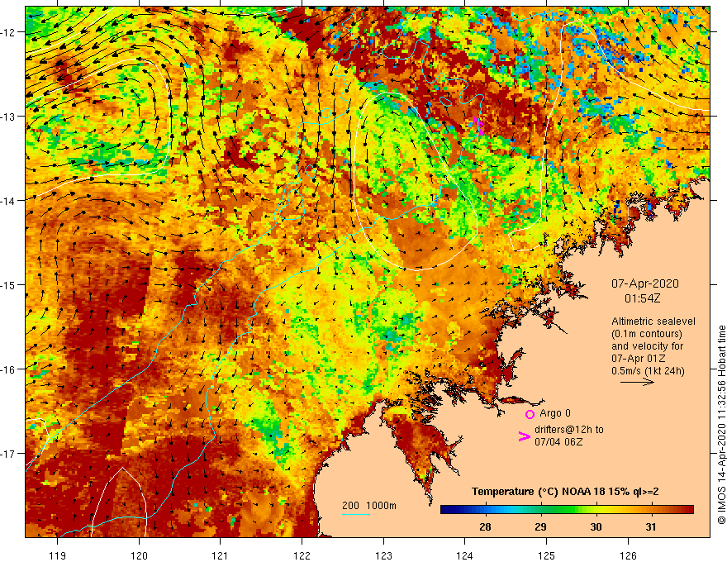Viewport: 727px width, 562px height.
Task: Click the -15 latitude axis label
Action: [x=10, y=284]
